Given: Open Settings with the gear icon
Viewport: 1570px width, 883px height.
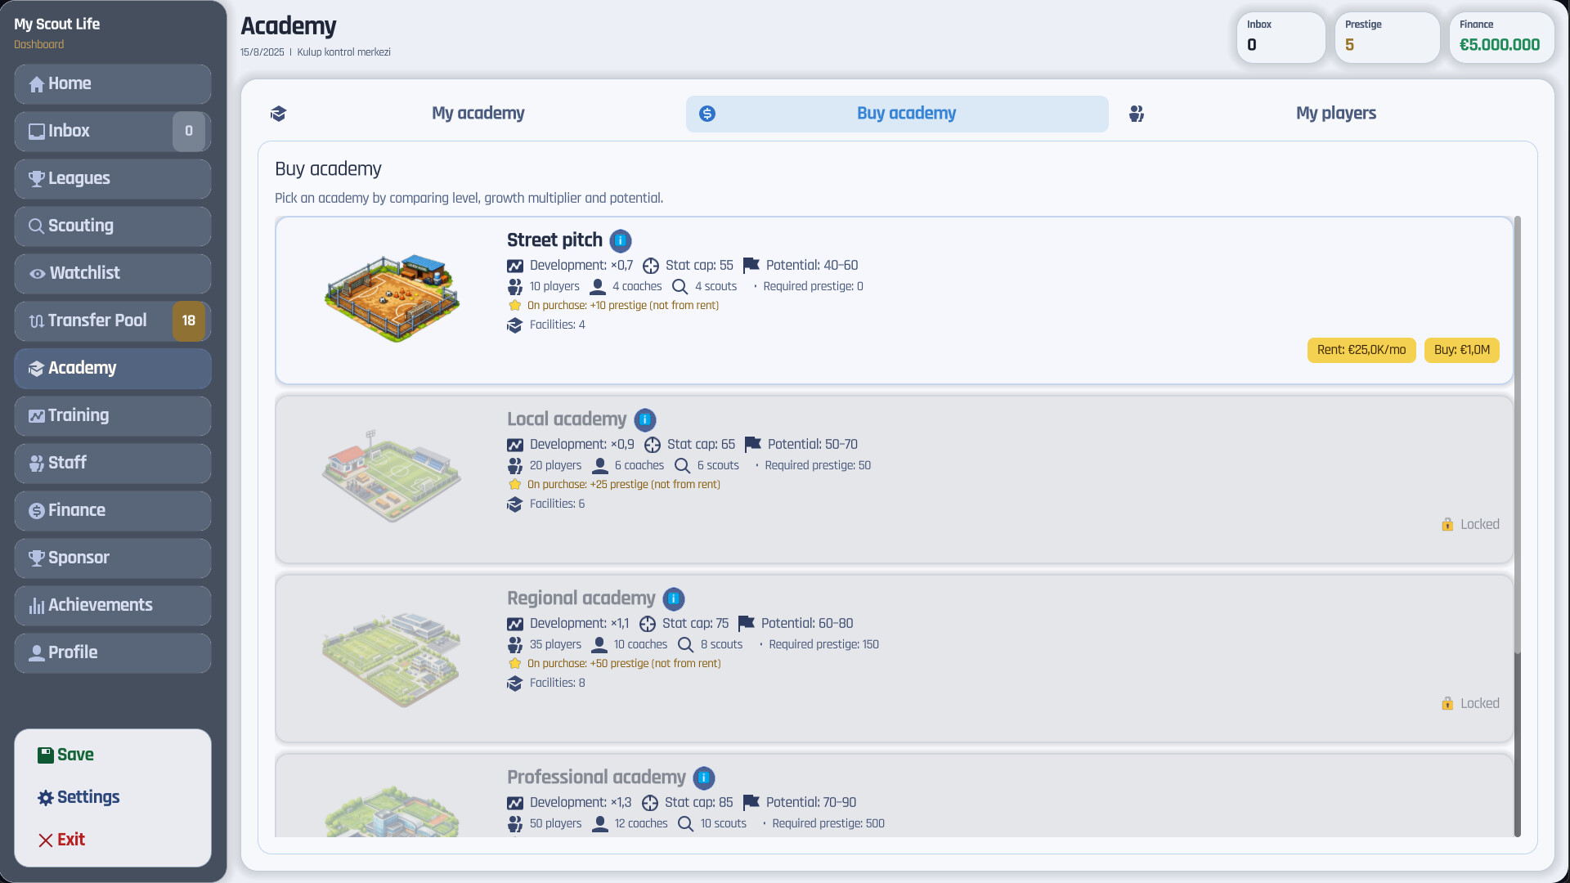Looking at the screenshot, I should pyautogui.click(x=46, y=798).
